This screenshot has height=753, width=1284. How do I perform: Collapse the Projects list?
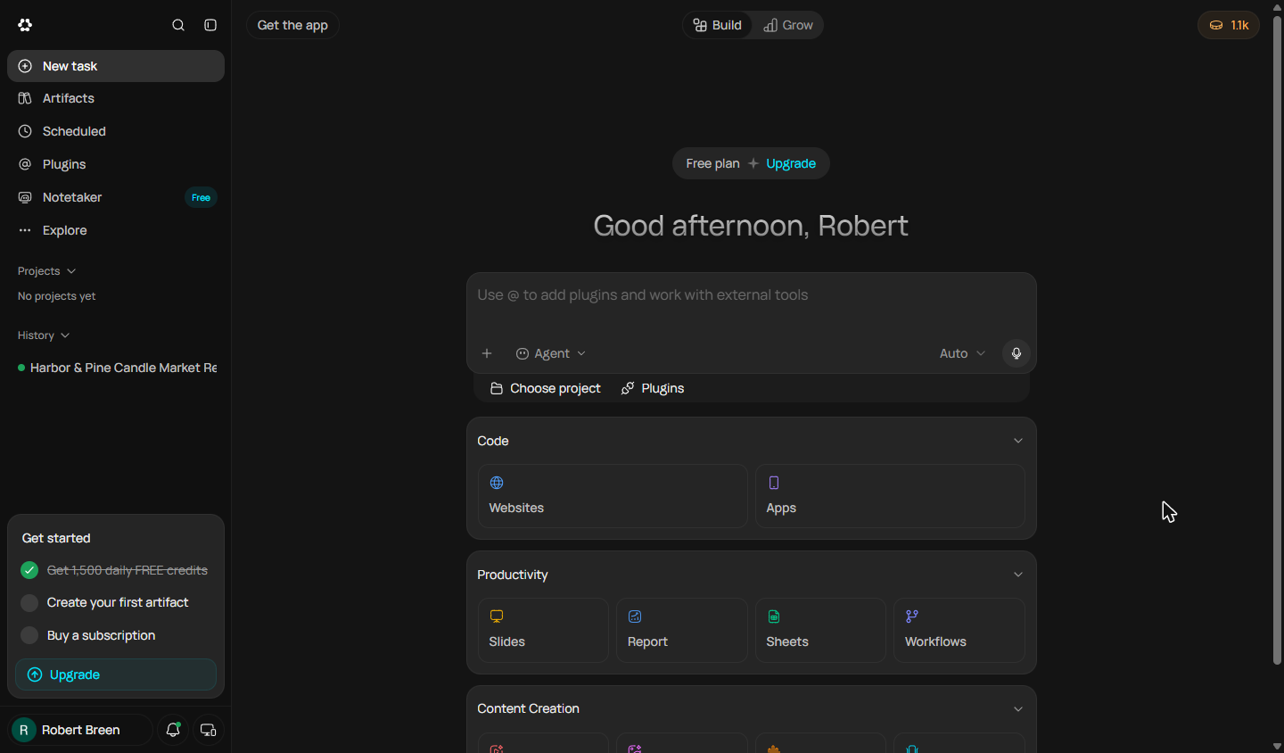click(46, 271)
